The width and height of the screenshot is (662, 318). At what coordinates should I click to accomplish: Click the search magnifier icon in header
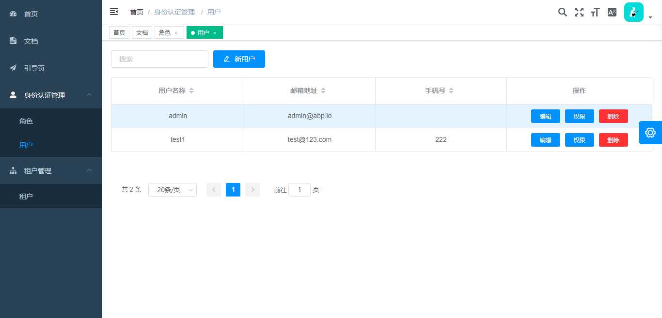(562, 13)
